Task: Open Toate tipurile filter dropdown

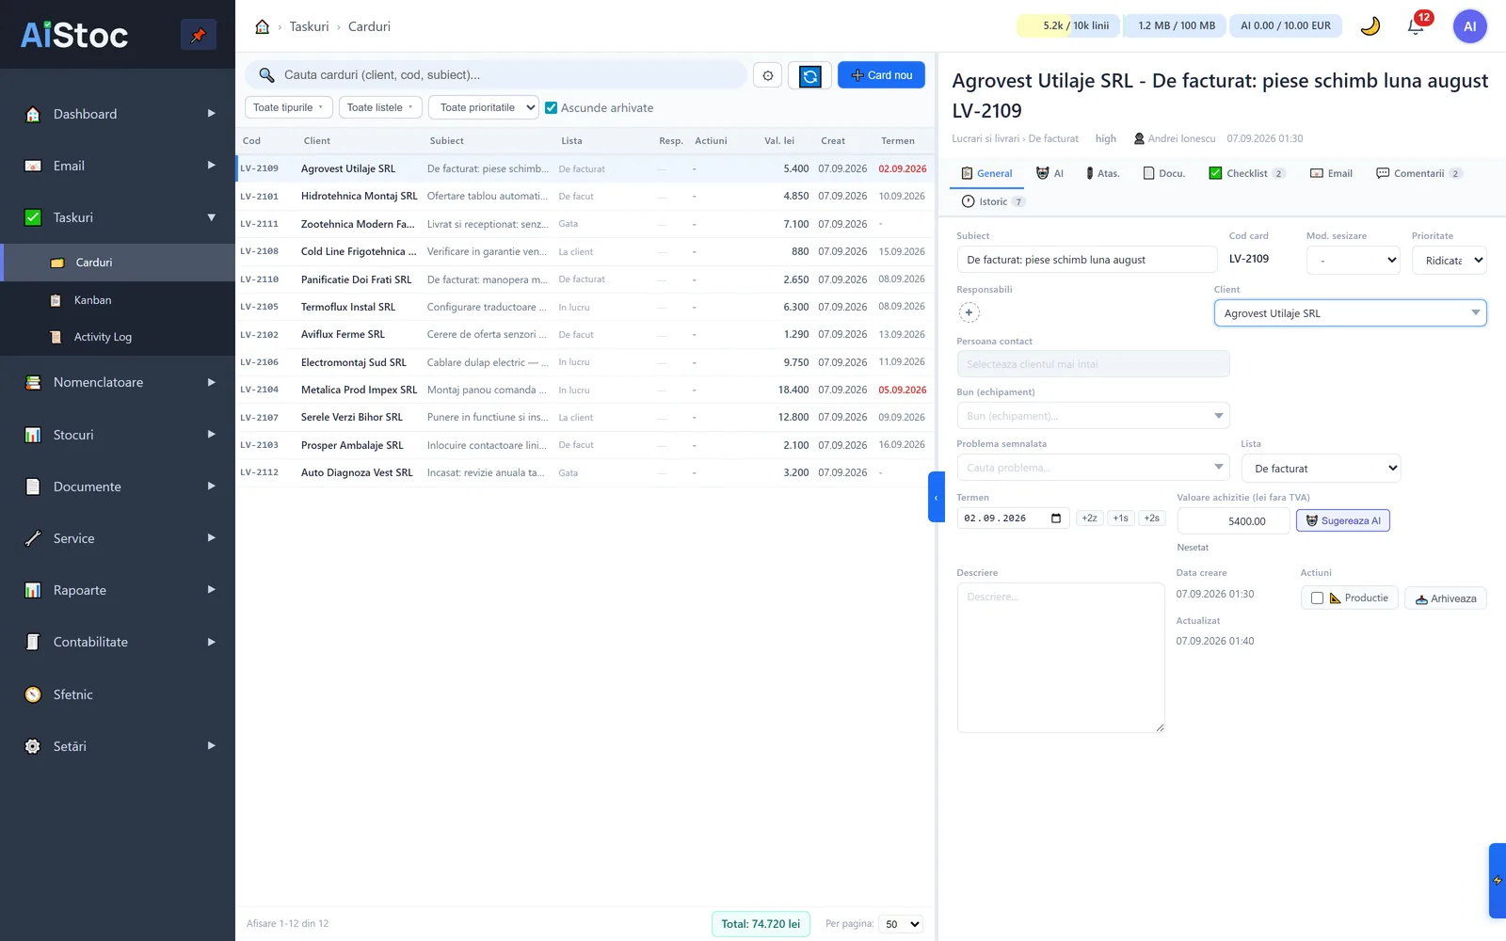Action: tap(289, 107)
